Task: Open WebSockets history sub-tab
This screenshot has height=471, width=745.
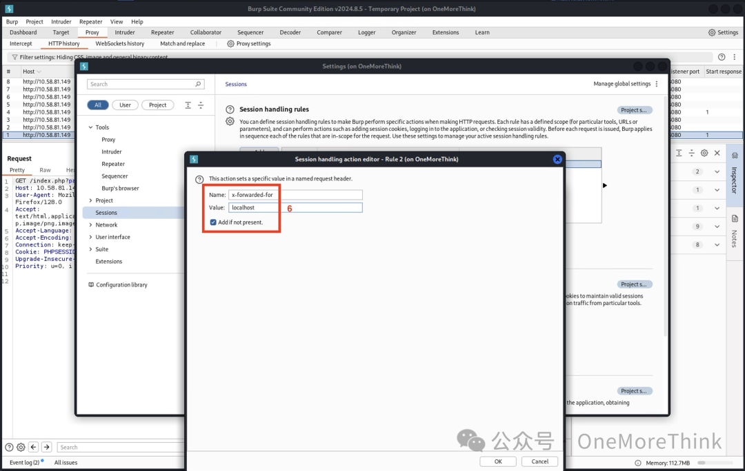Action: click(120, 43)
